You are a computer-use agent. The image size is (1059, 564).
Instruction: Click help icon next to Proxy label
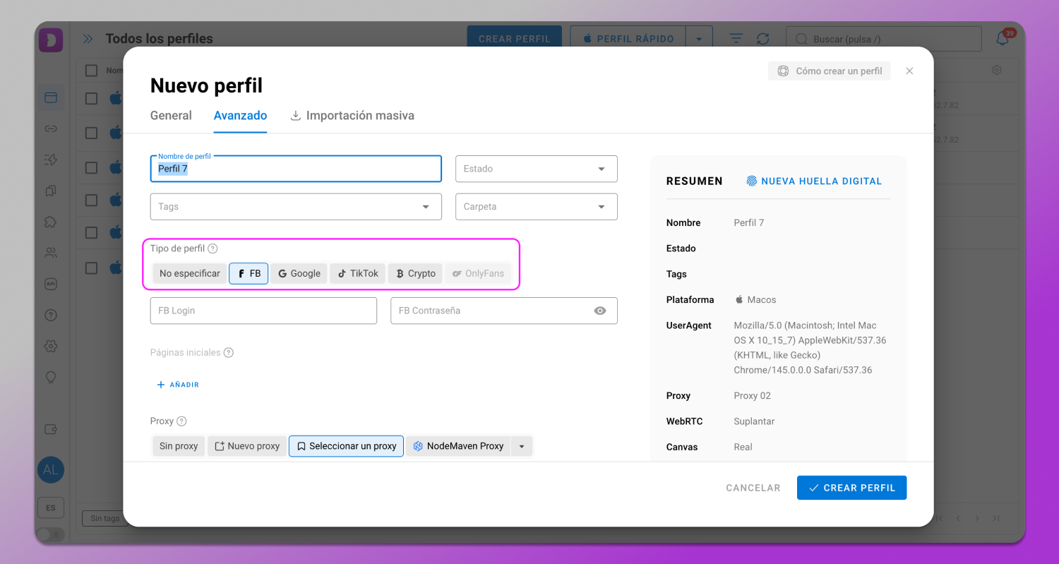pos(181,421)
